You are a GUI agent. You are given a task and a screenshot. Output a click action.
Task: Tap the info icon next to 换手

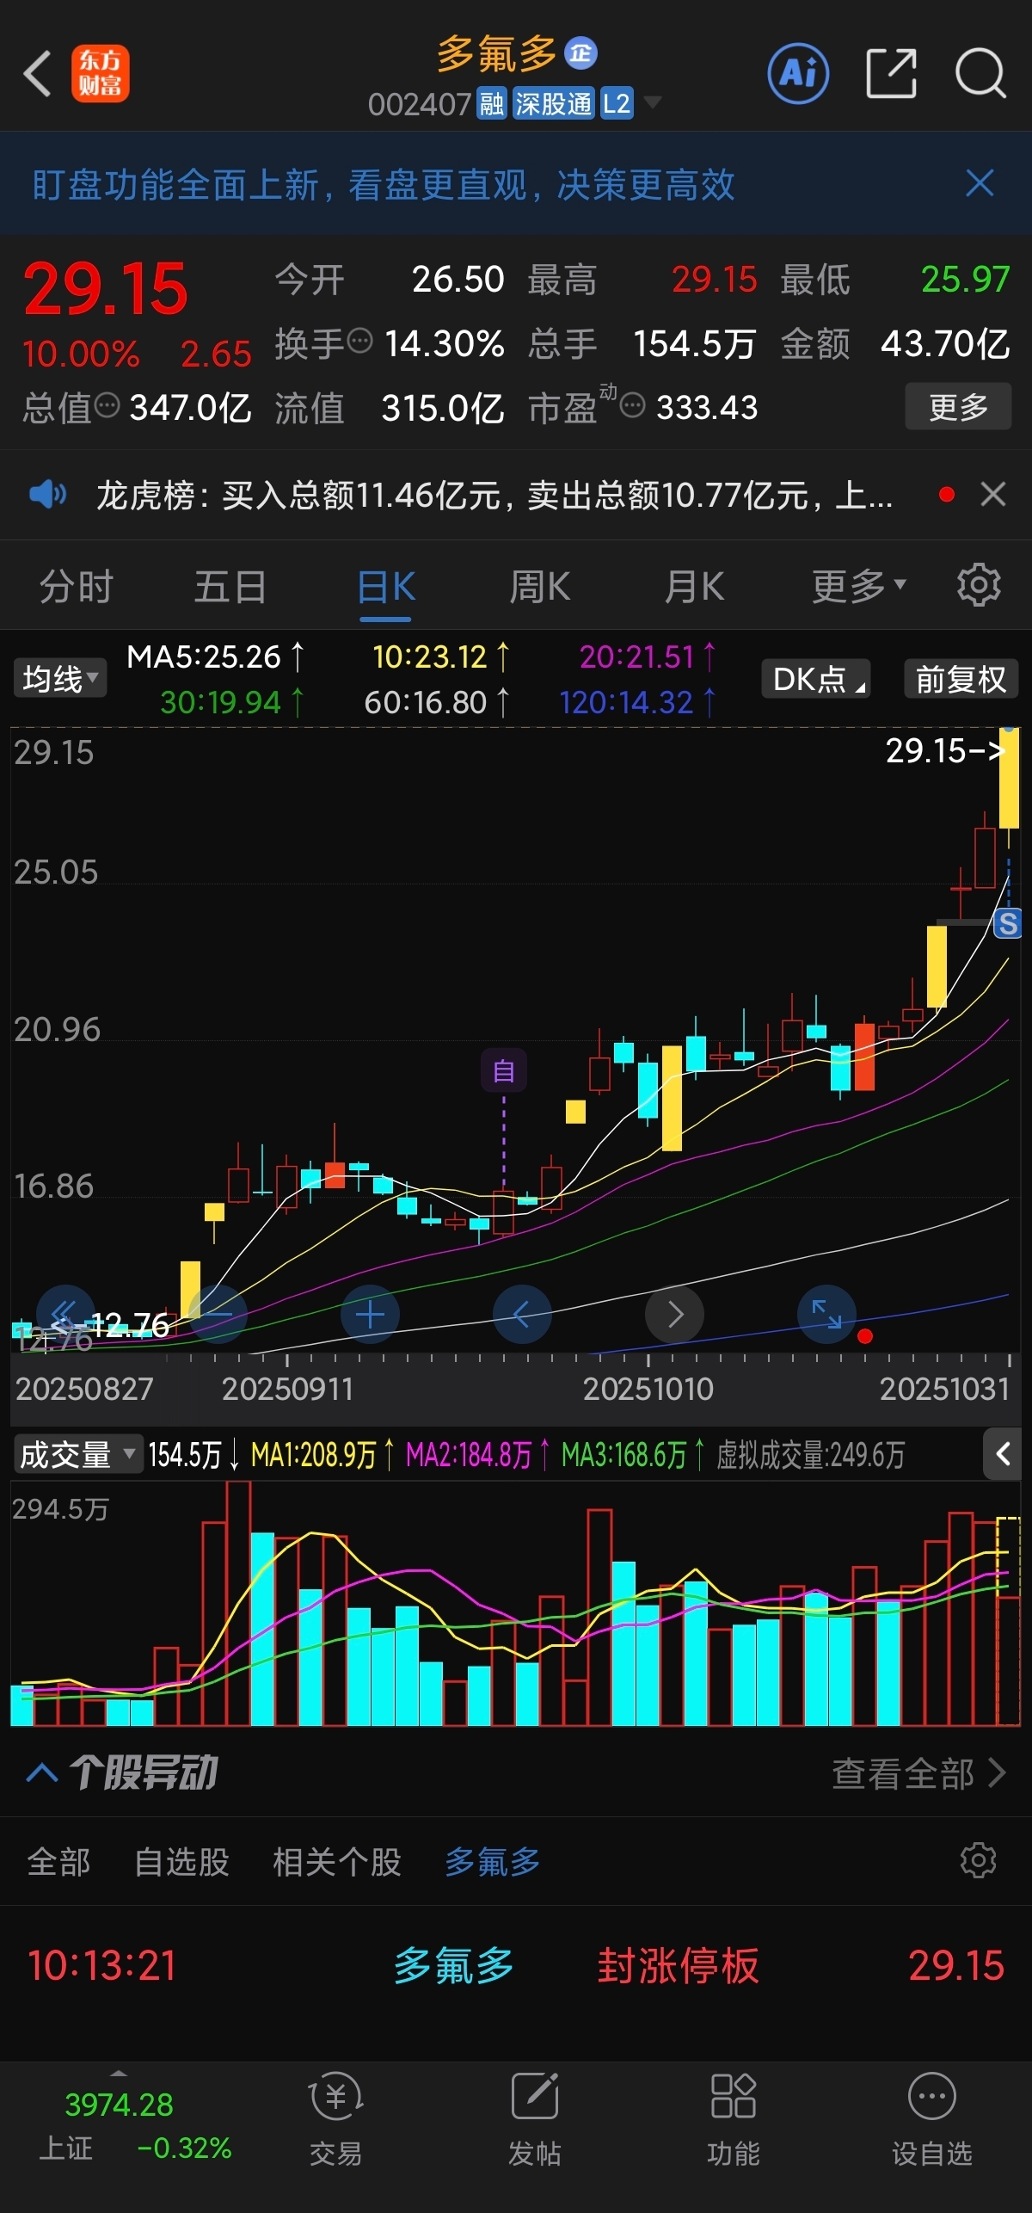359,341
